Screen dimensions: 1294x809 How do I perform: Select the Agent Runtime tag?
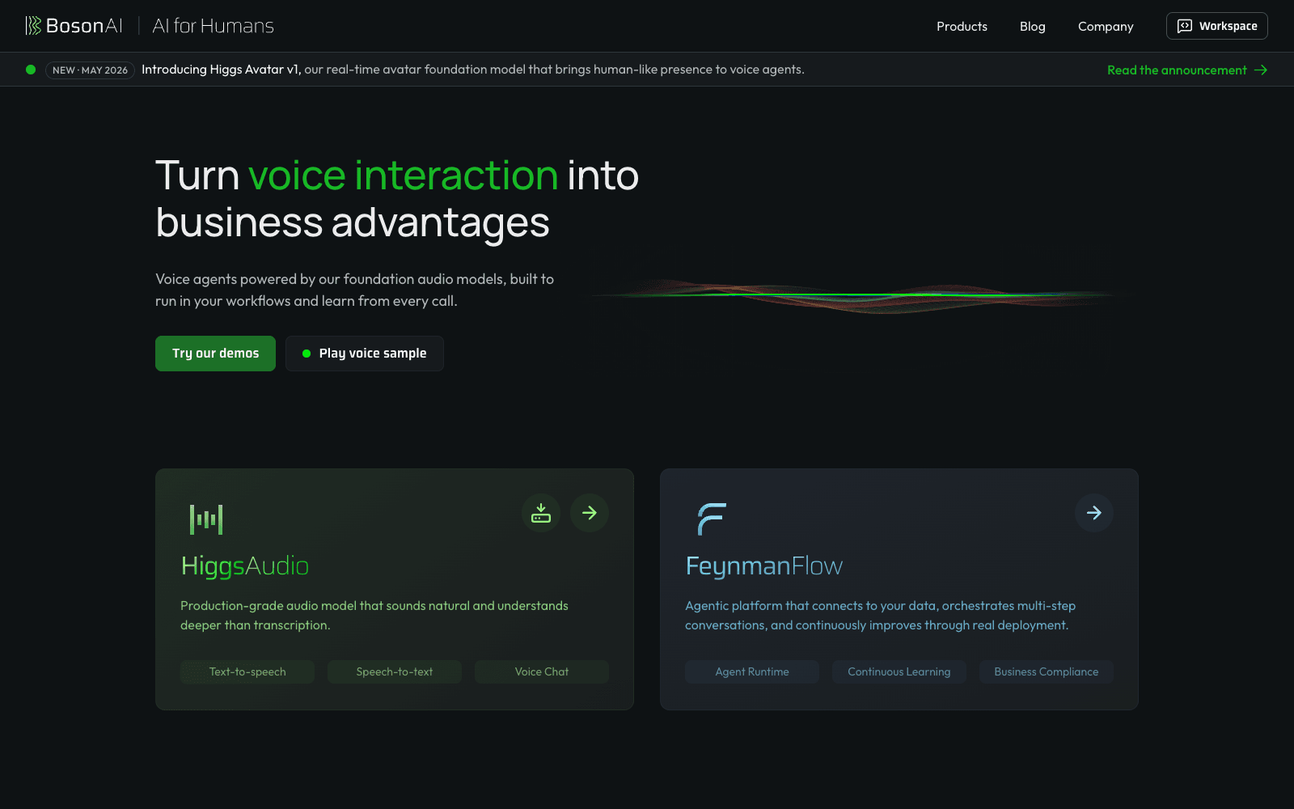tap(752, 671)
